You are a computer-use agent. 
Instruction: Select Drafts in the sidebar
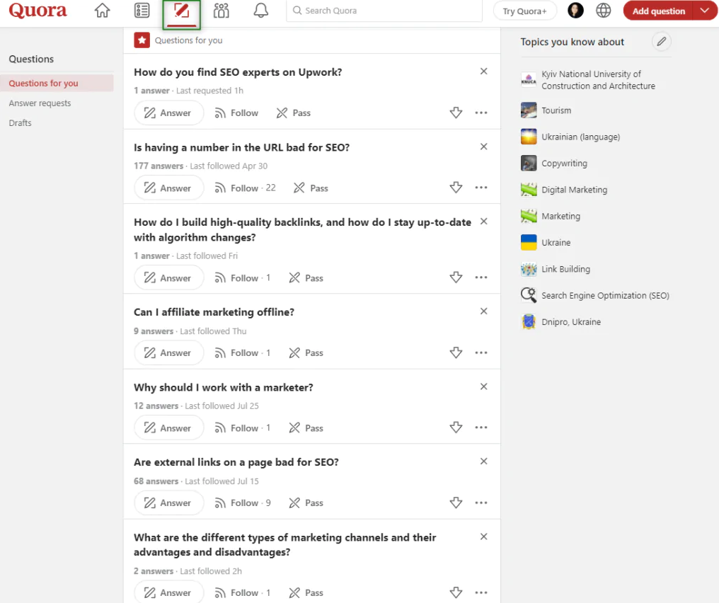[x=20, y=123]
